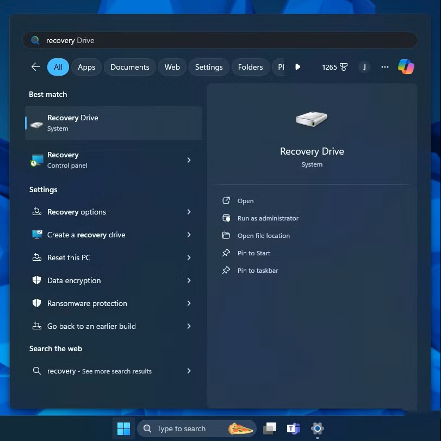The height and width of the screenshot is (441, 441).
Task: Select the Documents filter tab
Action: click(129, 67)
